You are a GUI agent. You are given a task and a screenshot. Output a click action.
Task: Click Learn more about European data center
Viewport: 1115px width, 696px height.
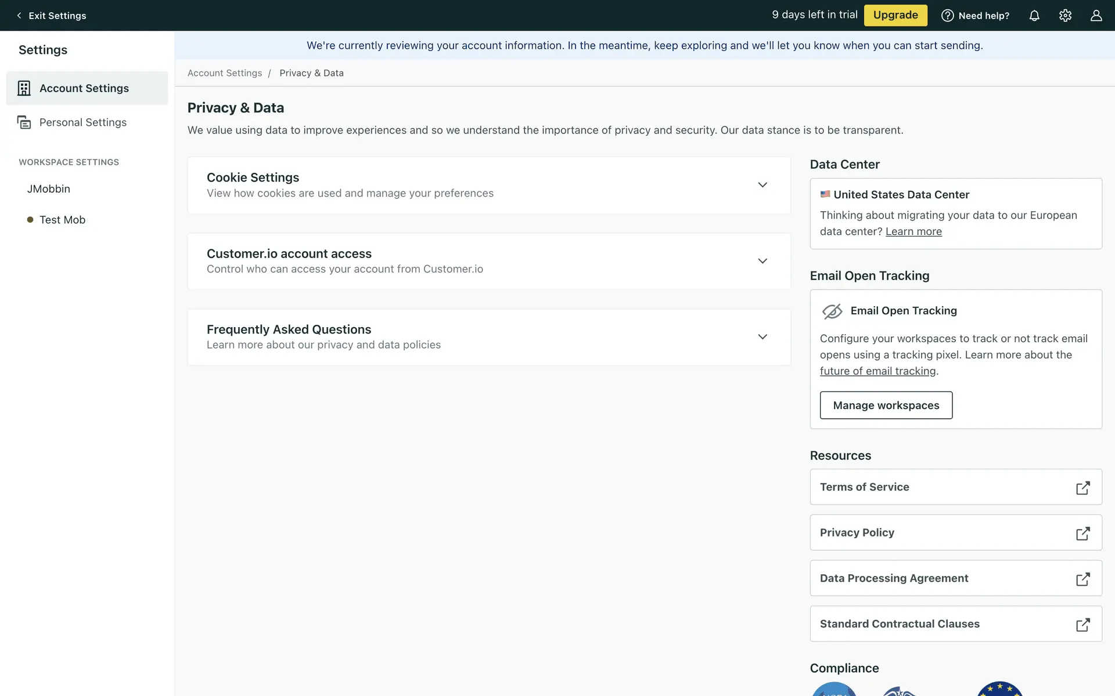tap(913, 231)
